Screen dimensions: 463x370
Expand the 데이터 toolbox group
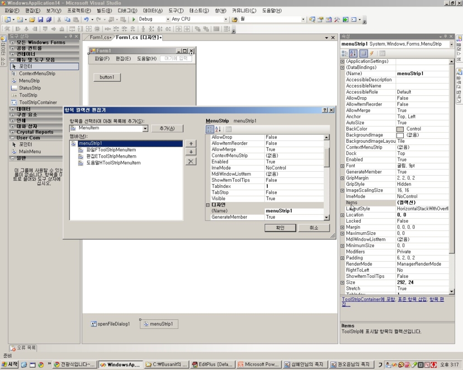click(12, 109)
